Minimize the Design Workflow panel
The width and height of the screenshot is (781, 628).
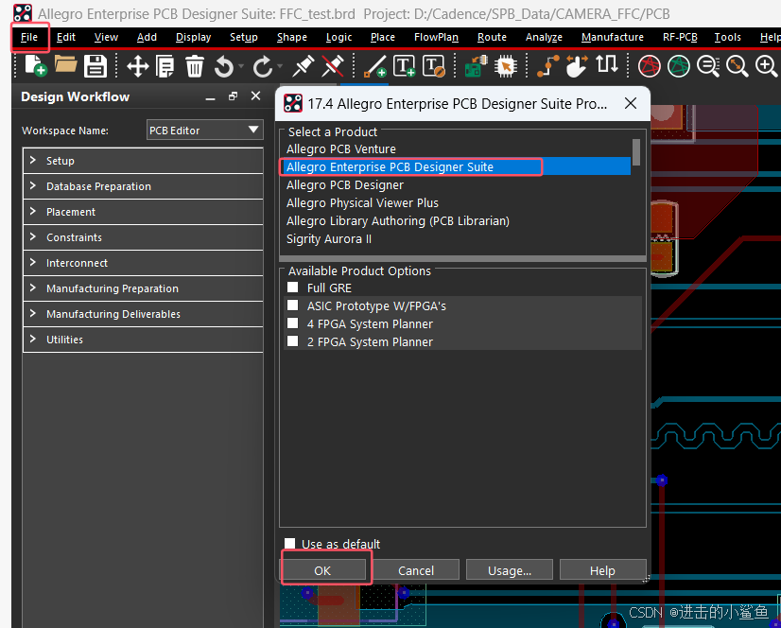[211, 97]
